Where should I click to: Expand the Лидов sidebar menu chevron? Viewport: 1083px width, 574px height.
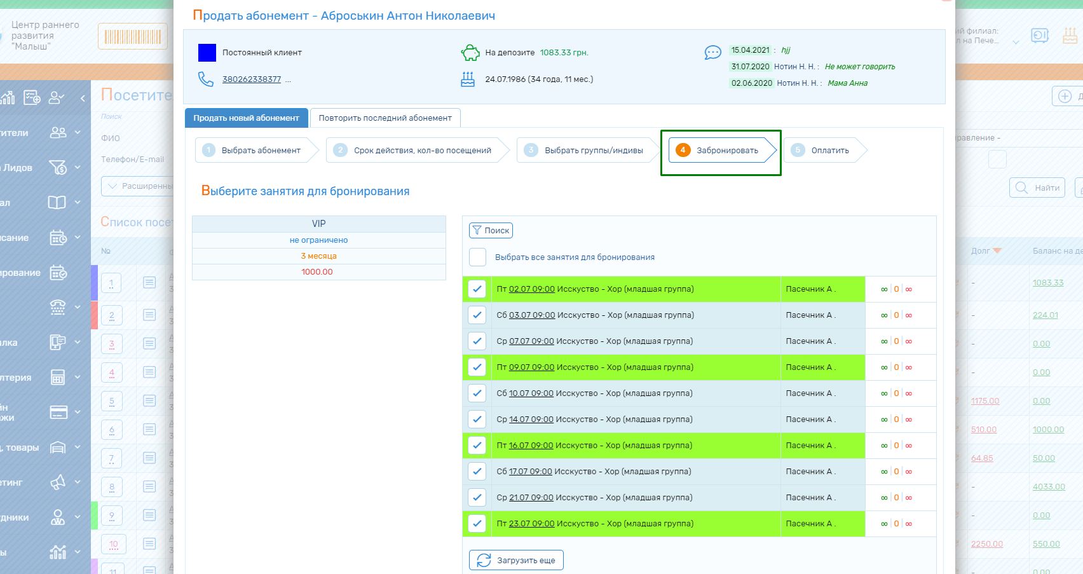click(78, 168)
